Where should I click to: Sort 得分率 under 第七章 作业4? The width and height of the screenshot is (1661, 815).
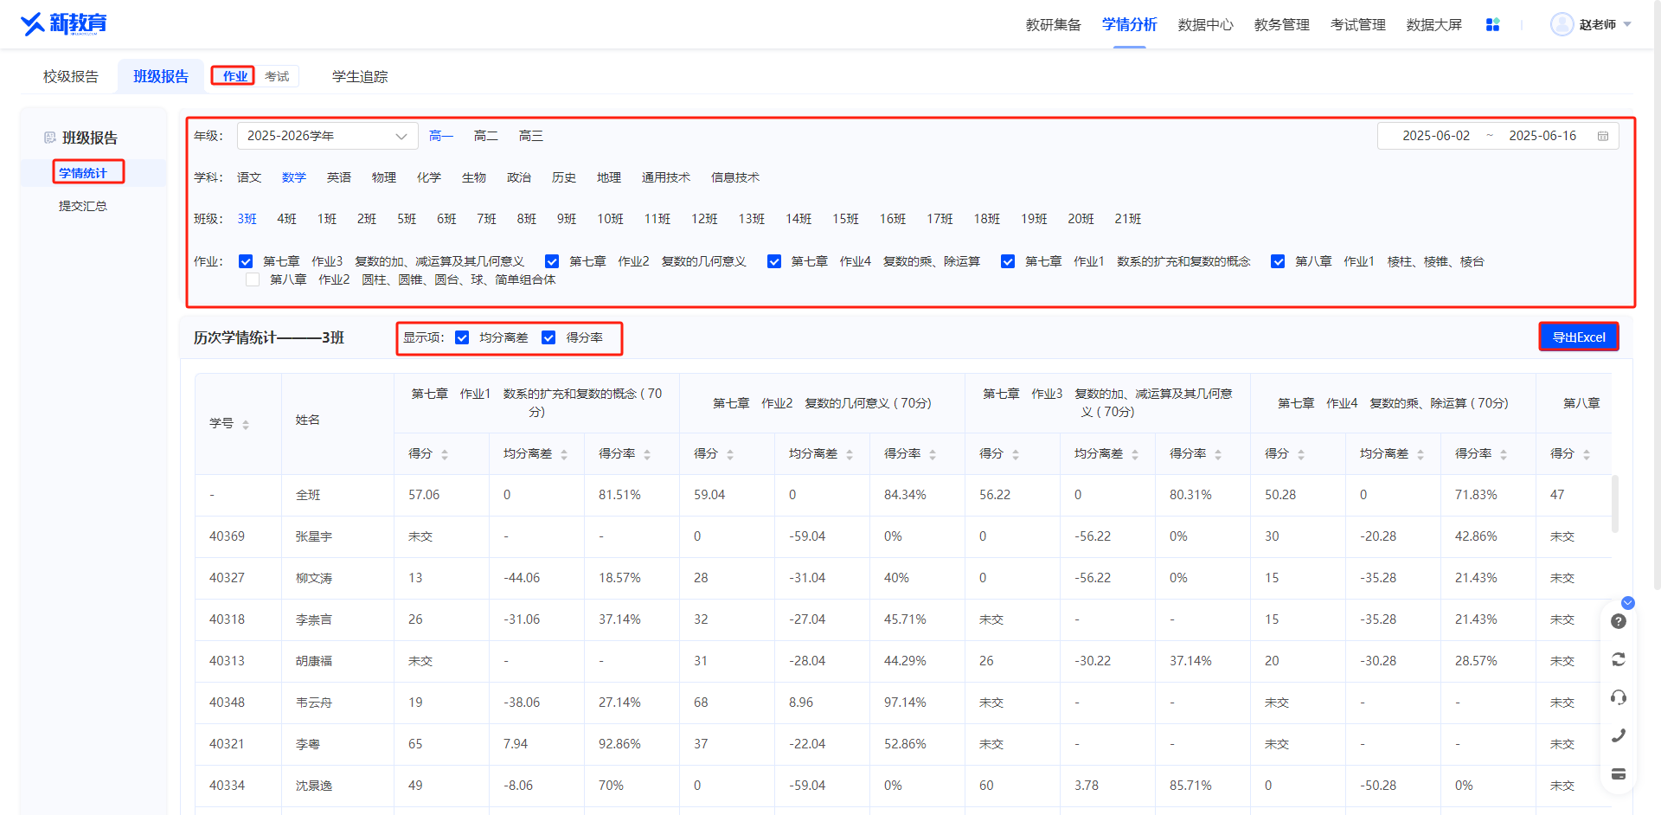coord(1504,454)
